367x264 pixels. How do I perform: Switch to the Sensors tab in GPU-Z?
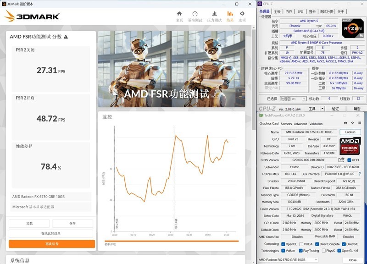pos(287,124)
